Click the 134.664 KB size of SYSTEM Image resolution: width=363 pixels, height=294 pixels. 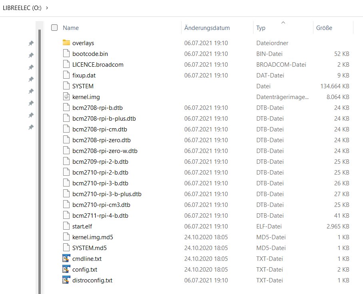click(335, 86)
